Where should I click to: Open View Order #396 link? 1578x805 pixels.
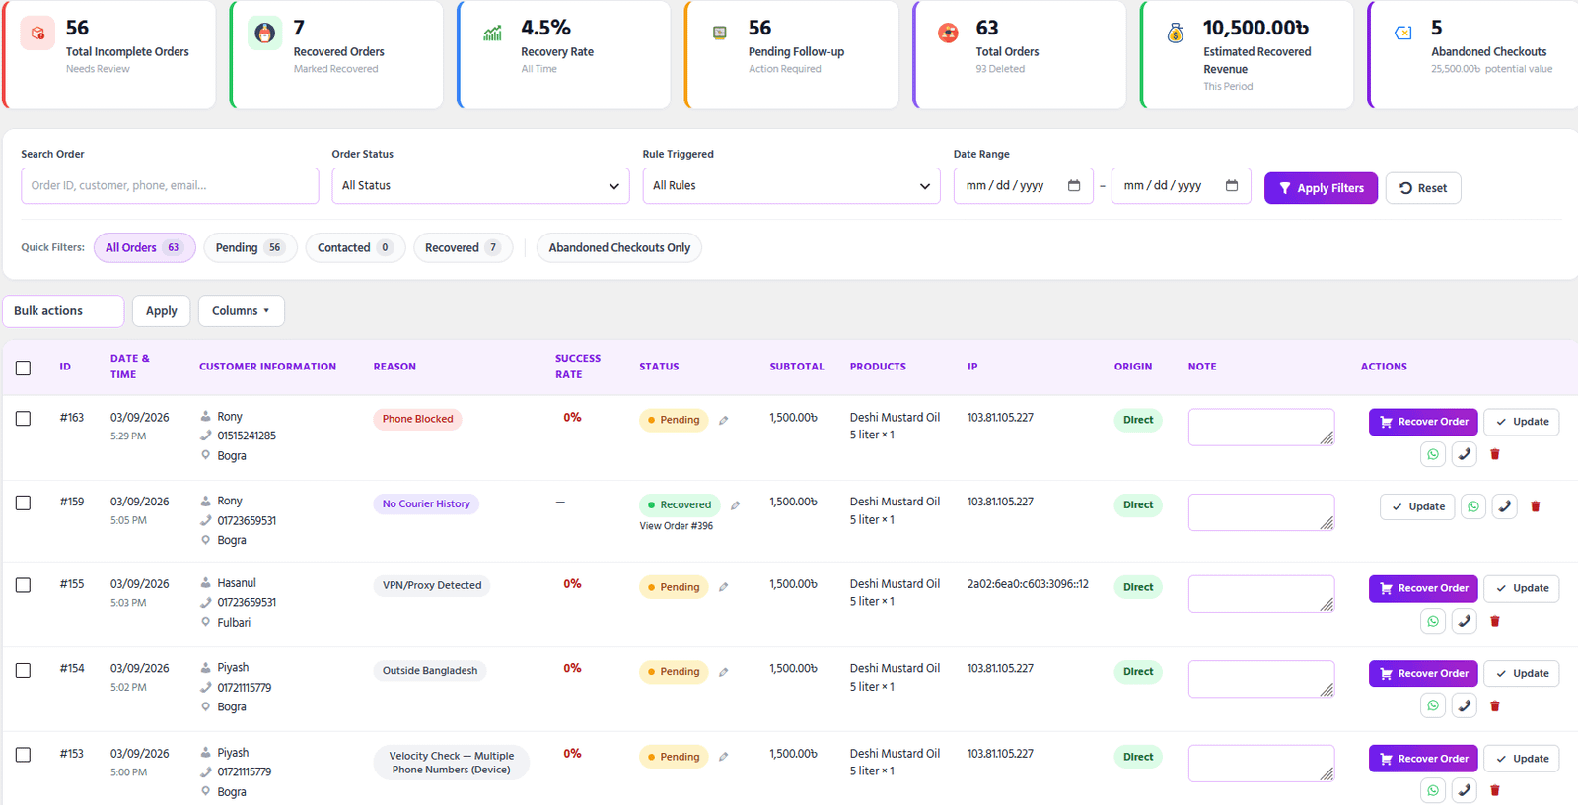(677, 526)
